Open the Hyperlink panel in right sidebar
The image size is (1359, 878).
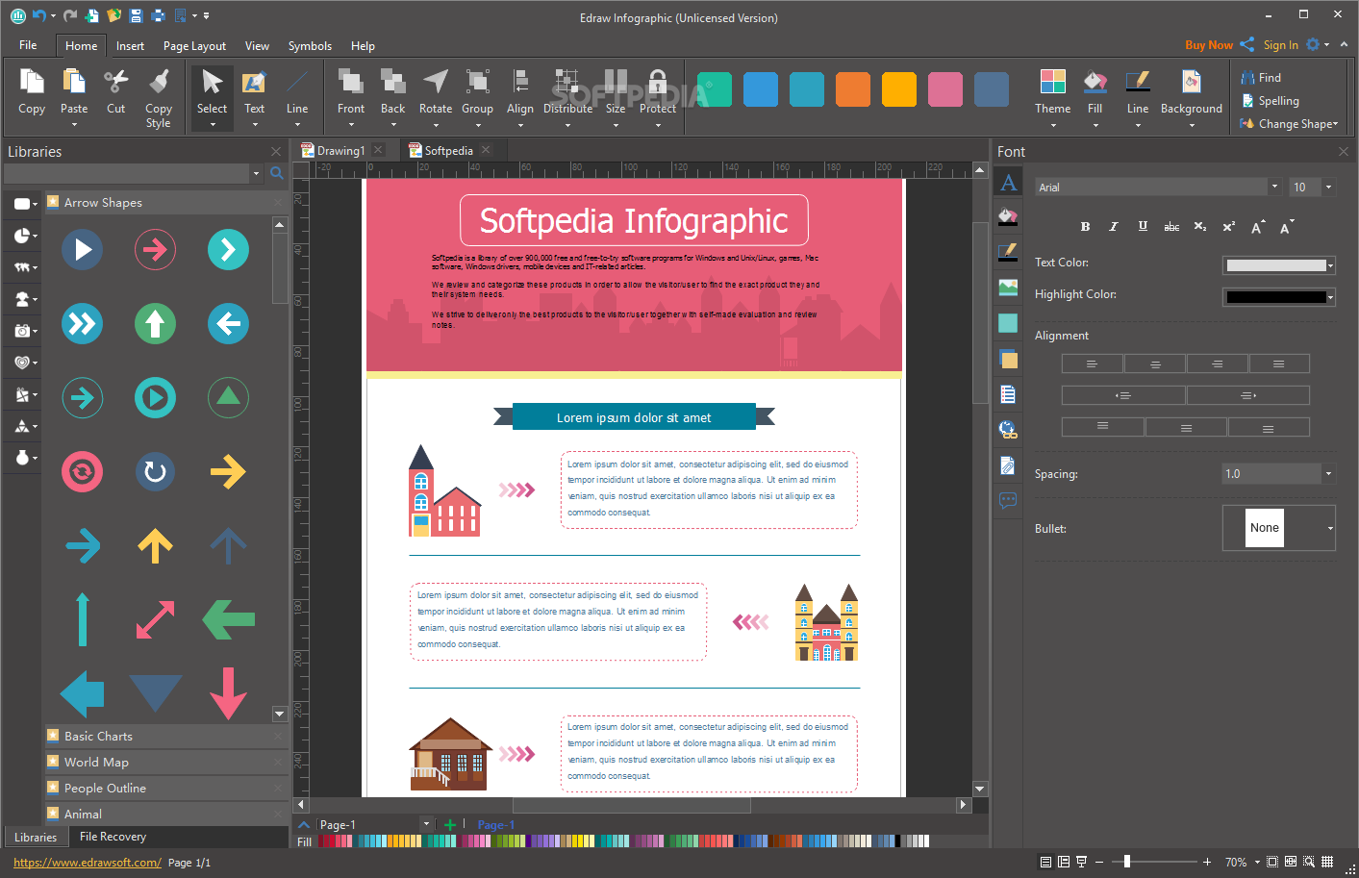[1008, 430]
